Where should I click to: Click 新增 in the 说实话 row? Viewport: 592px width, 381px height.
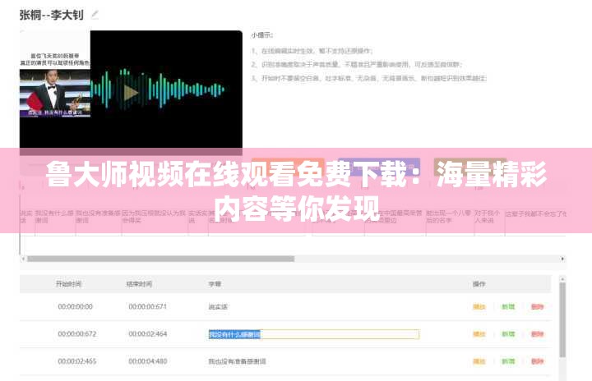click(508, 306)
